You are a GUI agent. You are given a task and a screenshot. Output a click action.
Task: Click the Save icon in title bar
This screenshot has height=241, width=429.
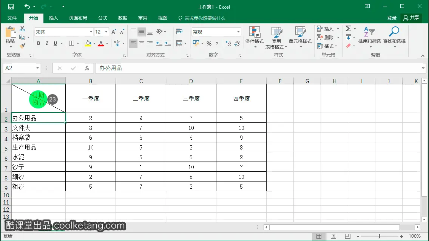click(11, 6)
